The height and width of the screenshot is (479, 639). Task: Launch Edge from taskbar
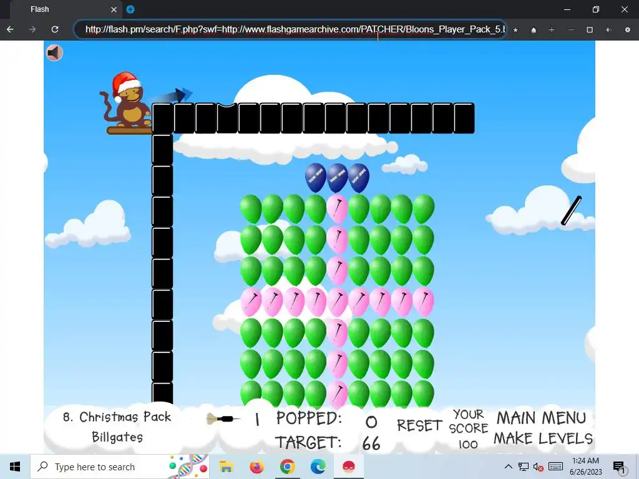point(318,467)
